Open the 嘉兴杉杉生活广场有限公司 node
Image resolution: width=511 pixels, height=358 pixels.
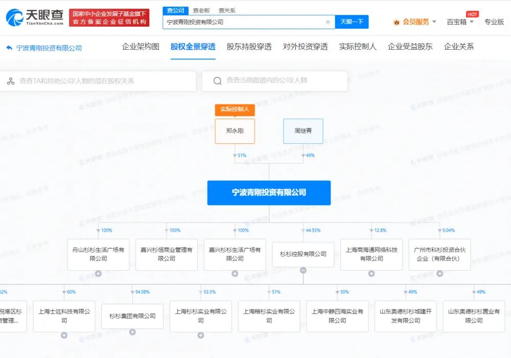click(235, 254)
